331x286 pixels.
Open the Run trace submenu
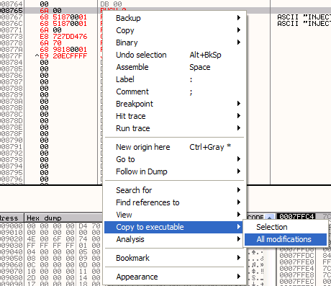(x=174, y=128)
